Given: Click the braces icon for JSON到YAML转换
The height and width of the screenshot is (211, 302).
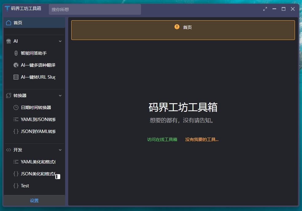Looking at the screenshot, I should click(16, 131).
